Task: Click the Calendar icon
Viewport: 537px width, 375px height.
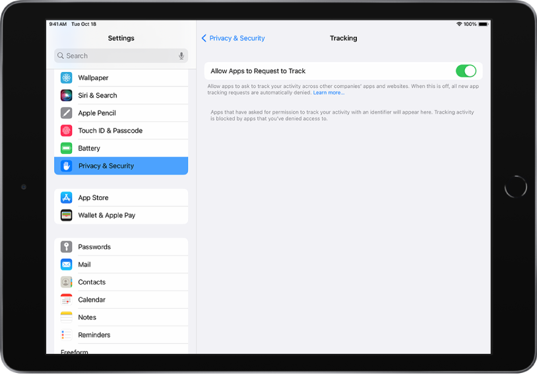Action: click(66, 300)
